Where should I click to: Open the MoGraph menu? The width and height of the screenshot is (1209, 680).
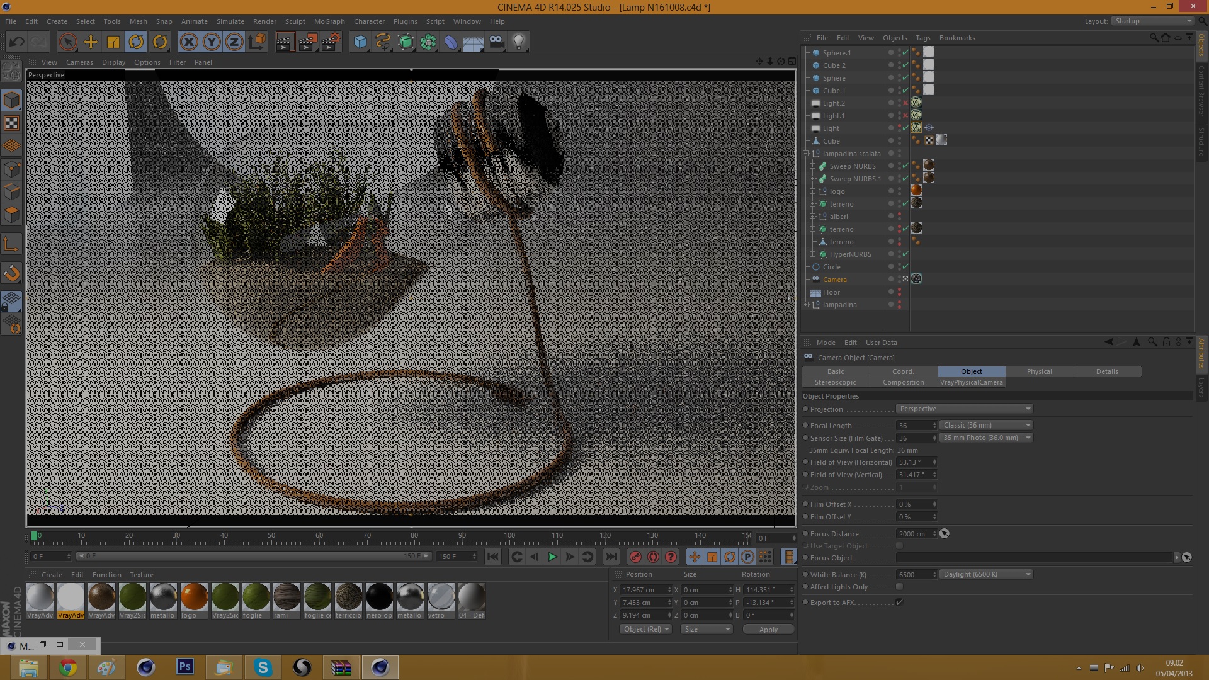[329, 21]
